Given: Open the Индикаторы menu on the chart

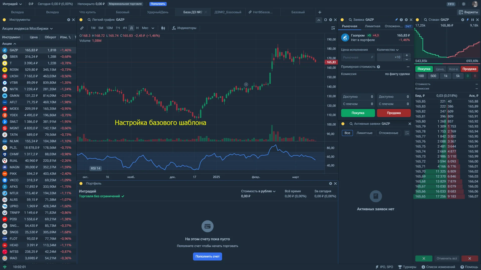Looking at the screenshot, I should (184, 28).
